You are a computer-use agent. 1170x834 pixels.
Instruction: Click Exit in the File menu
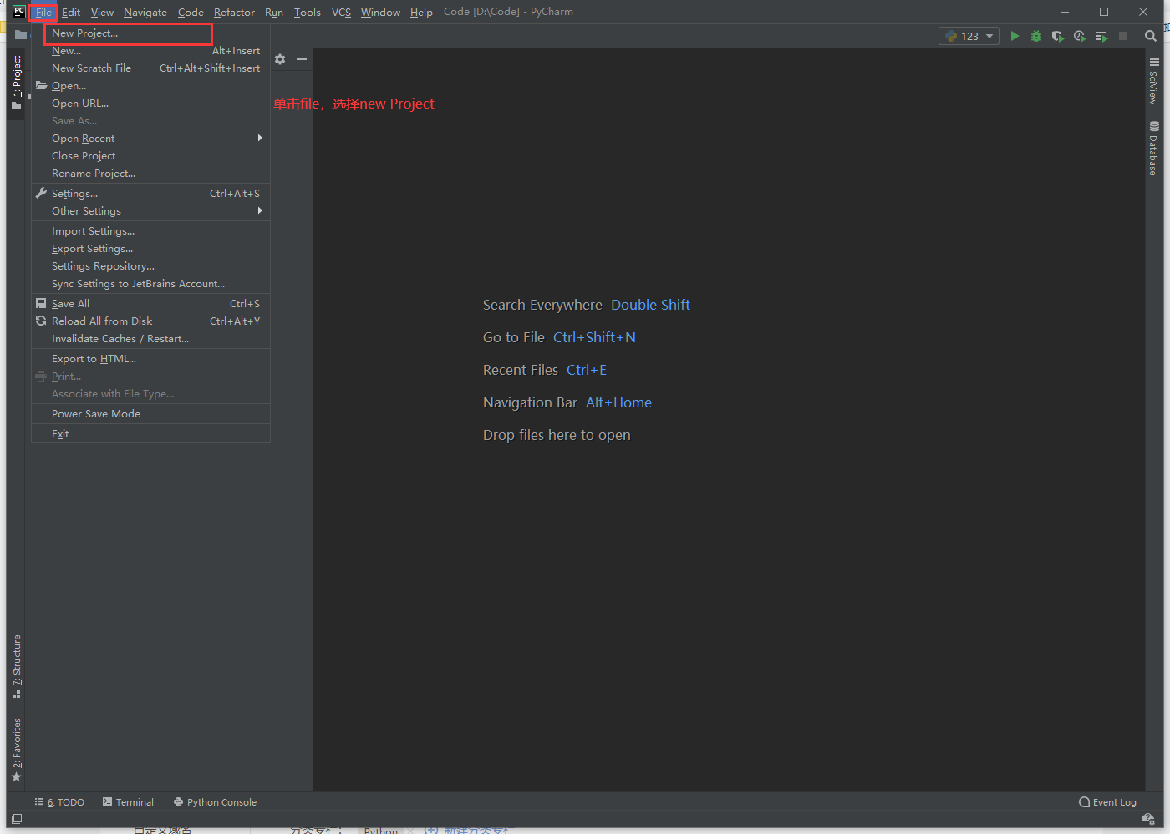click(150, 434)
